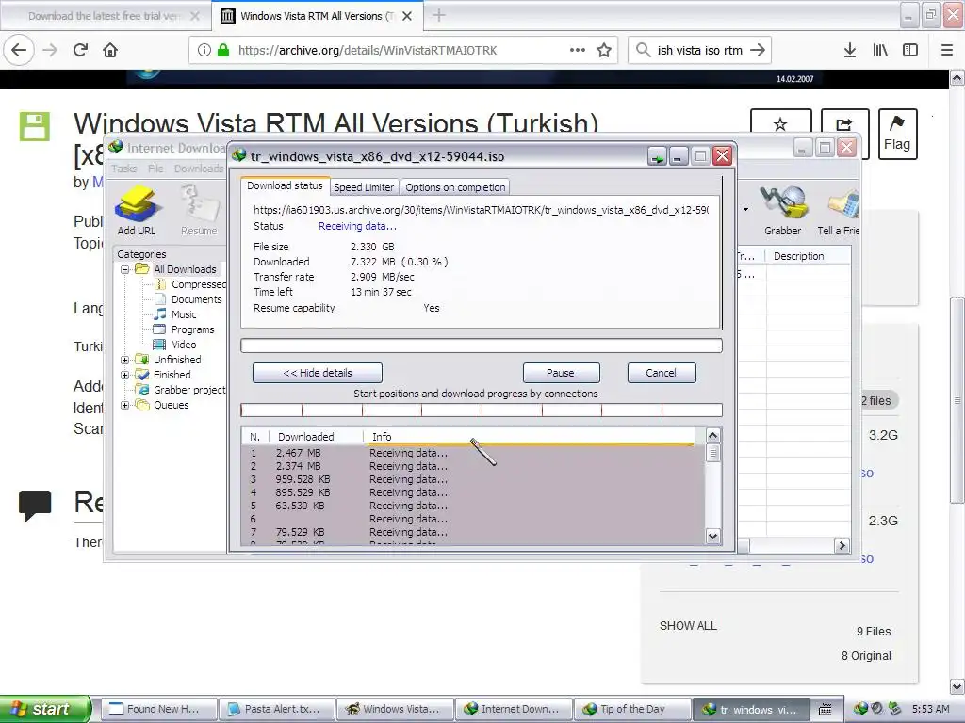Click SHOW ALL files link
The width and height of the screenshot is (965, 723).
[688, 626]
